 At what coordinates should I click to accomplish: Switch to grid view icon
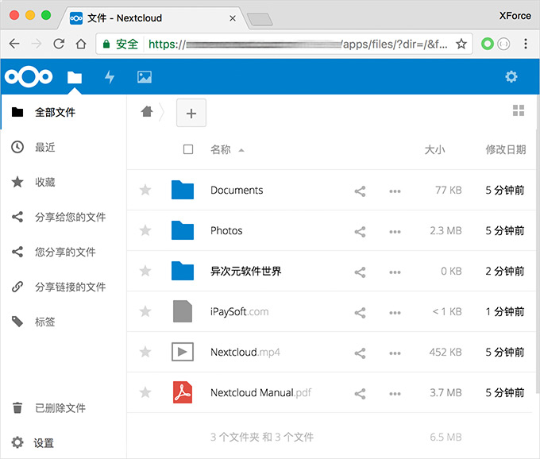[519, 110]
